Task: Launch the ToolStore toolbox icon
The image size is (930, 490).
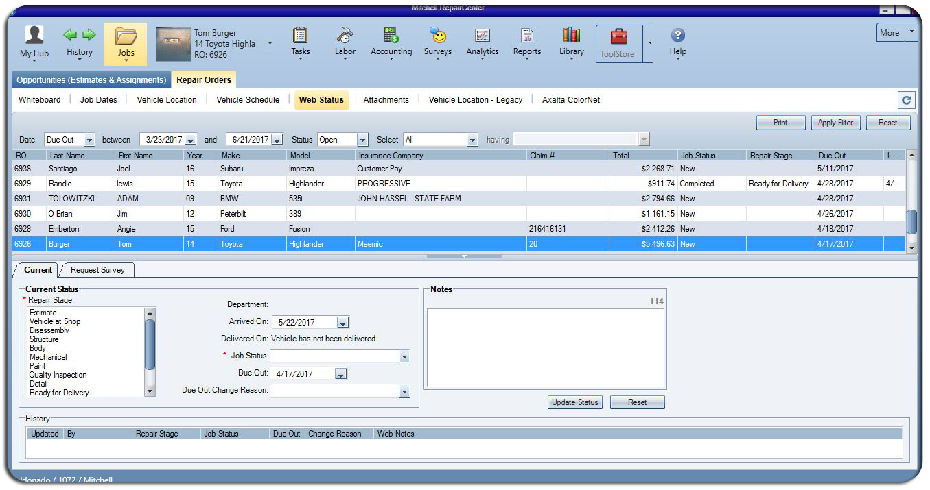Action: [618, 36]
